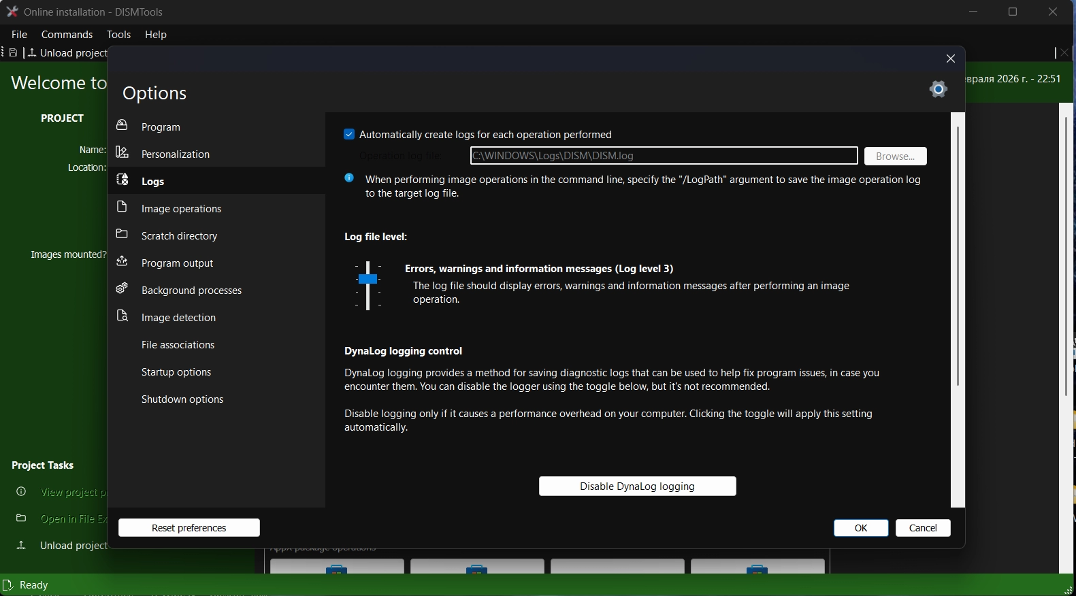Click the "Images mounted?" label
1076x596 pixels.
tap(68, 254)
